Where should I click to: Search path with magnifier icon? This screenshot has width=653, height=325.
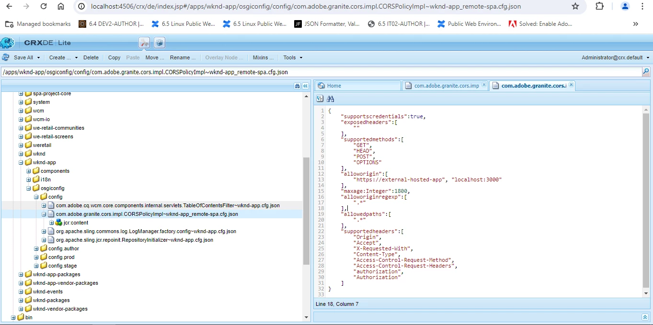pos(646,72)
